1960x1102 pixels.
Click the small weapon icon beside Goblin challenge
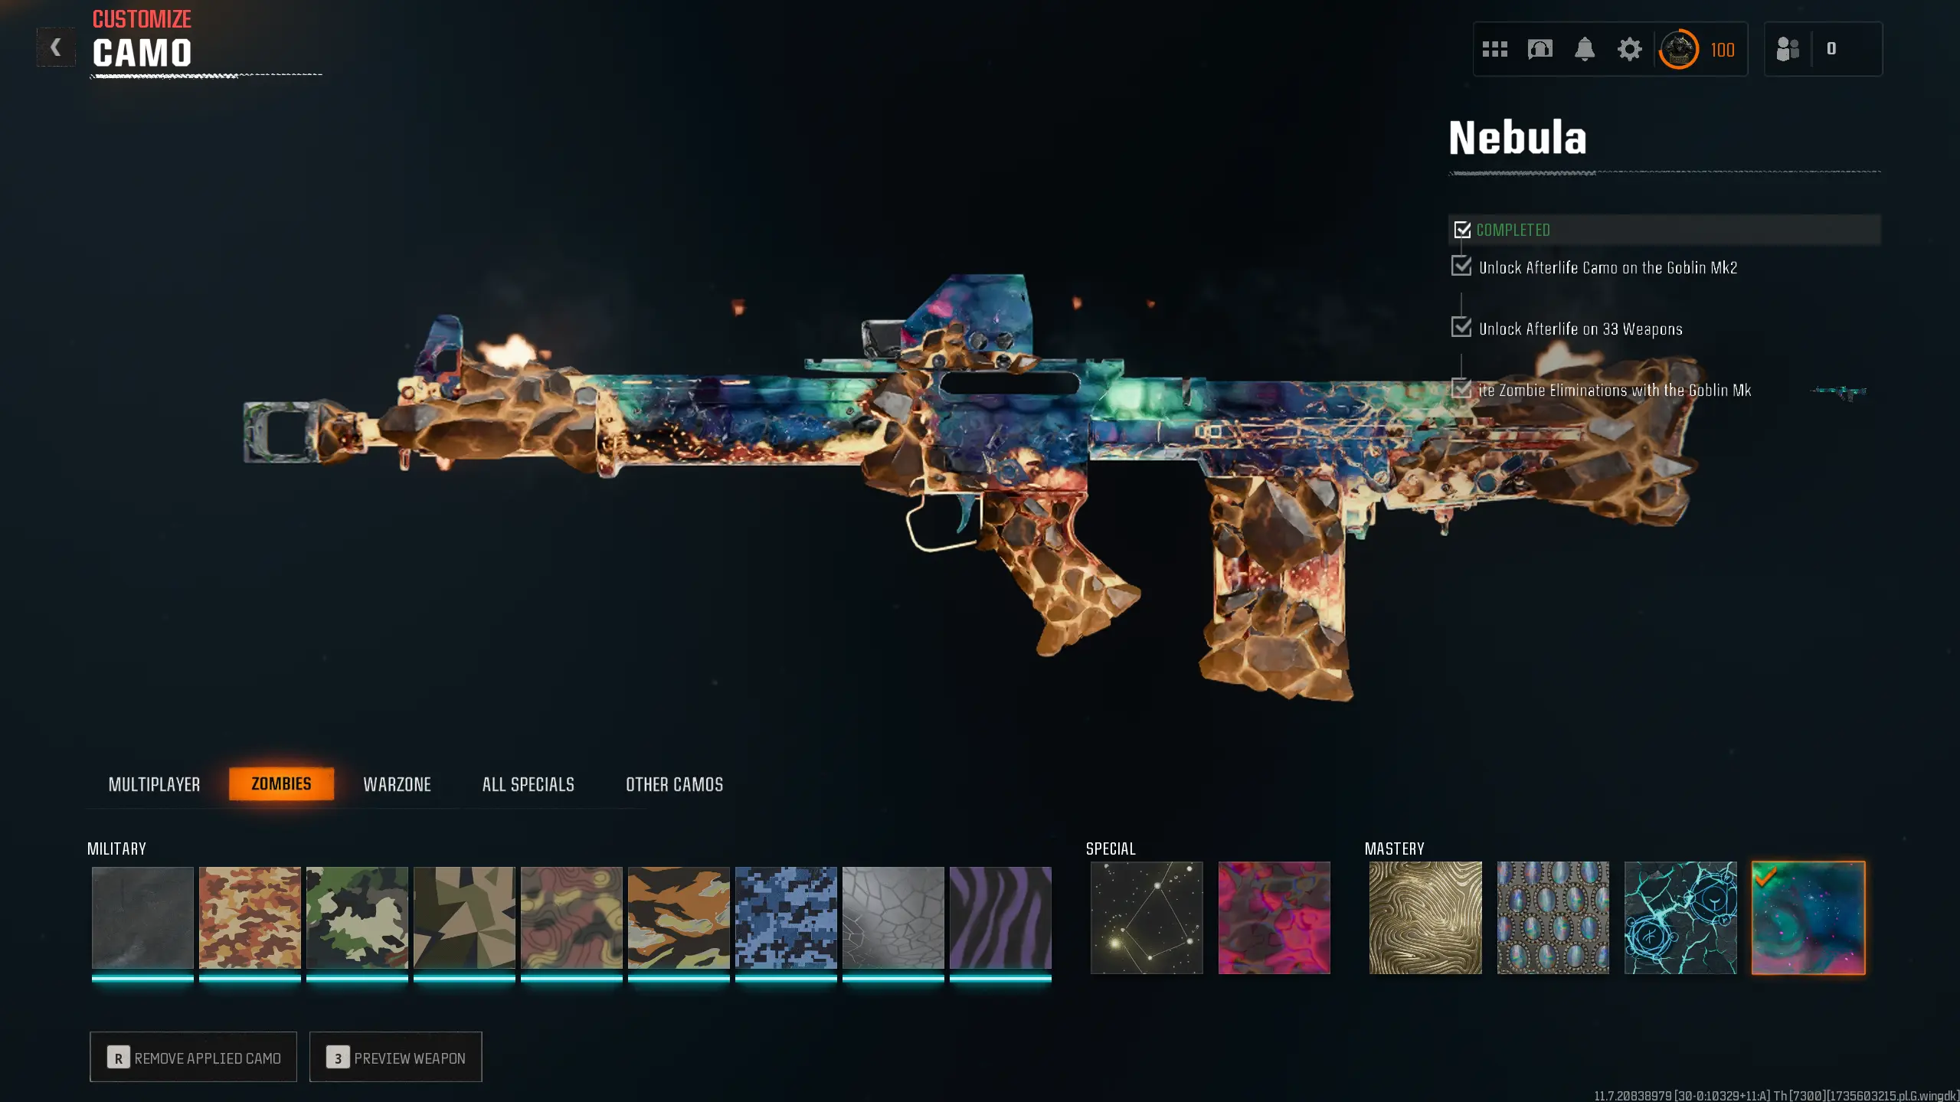pyautogui.click(x=1838, y=392)
